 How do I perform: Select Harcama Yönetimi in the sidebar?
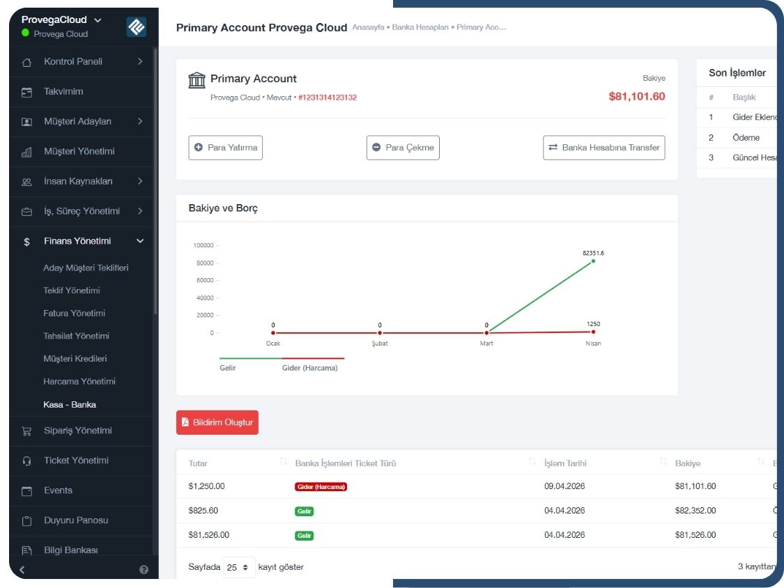[x=79, y=382]
